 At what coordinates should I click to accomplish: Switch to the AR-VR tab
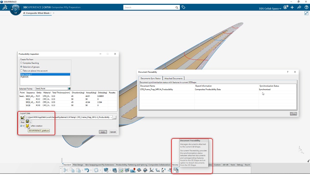click(x=226, y=165)
